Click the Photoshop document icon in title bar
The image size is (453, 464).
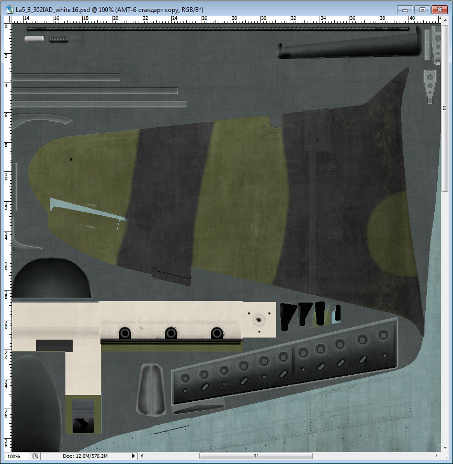(9, 9)
